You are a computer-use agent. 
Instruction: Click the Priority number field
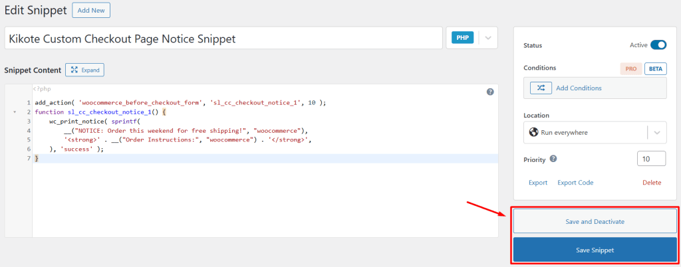[x=651, y=159]
